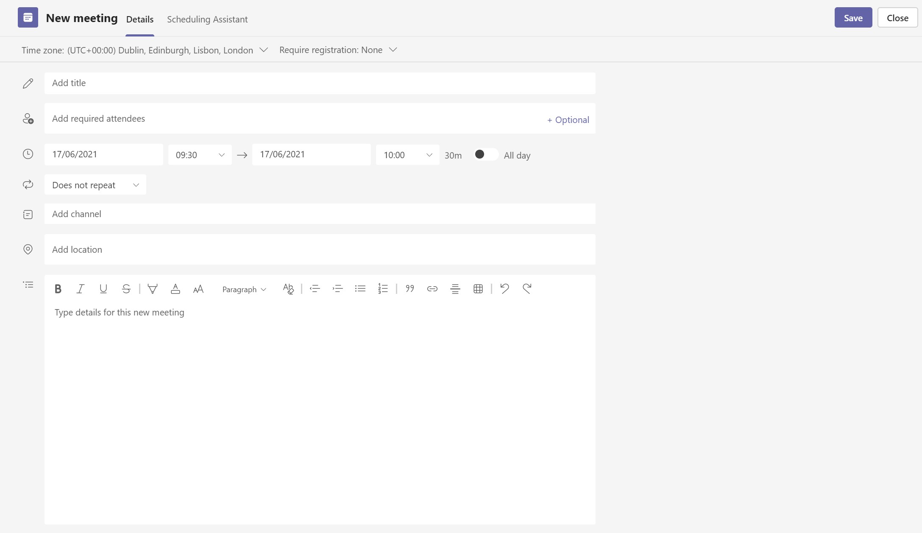This screenshot has height=533, width=922.
Task: Click the clock icon by the dates
Action: 28,154
